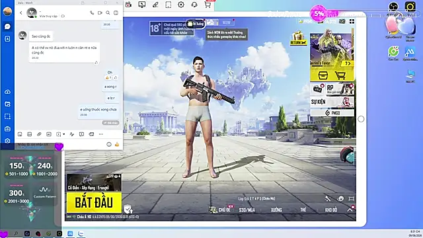
Task: Open shop cart icon on yellow banner
Action: pyautogui.click(x=340, y=75)
